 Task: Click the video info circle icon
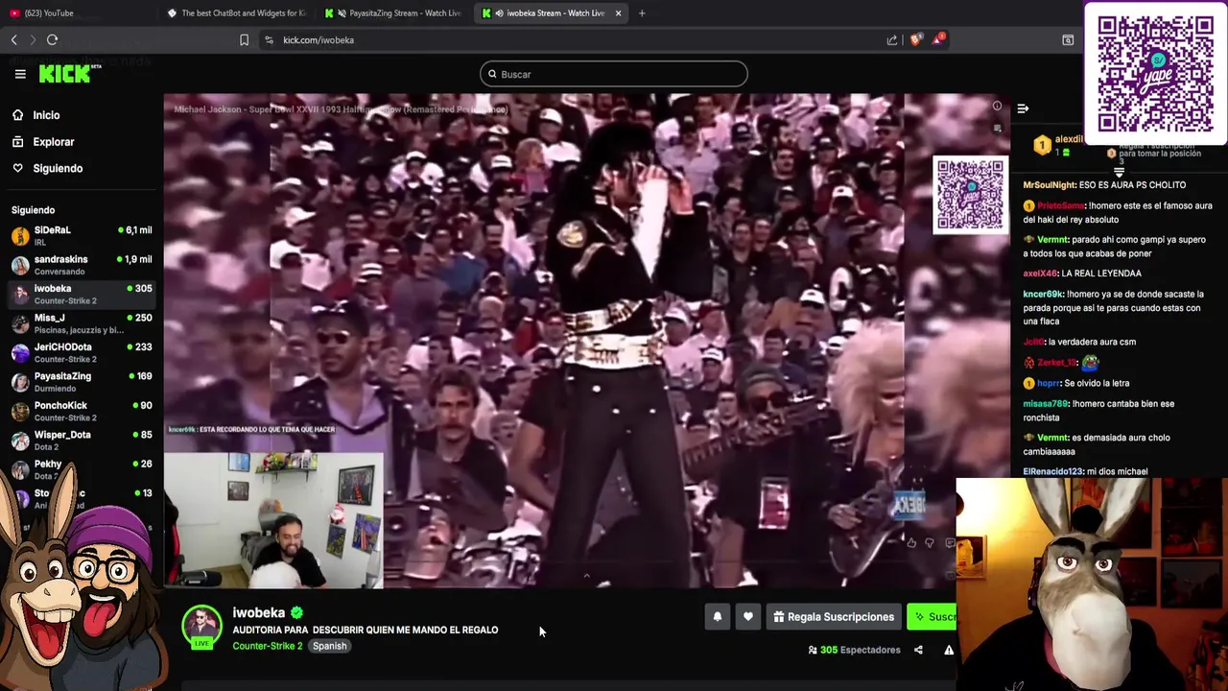pyautogui.click(x=997, y=107)
